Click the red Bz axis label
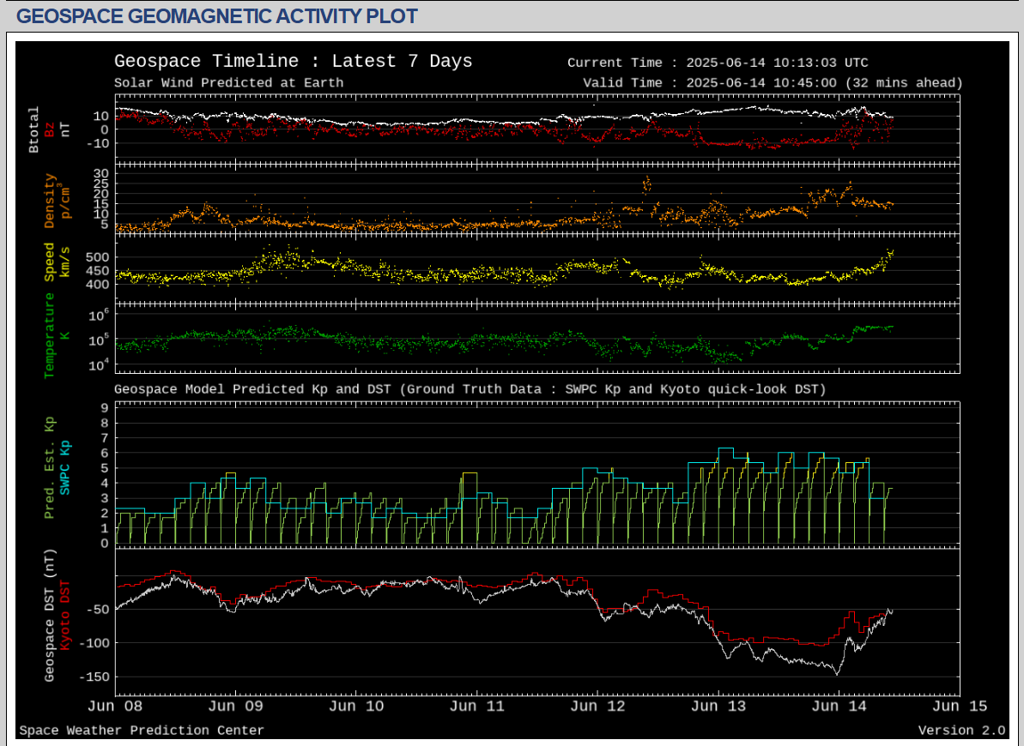The image size is (1024, 746). click(x=50, y=129)
